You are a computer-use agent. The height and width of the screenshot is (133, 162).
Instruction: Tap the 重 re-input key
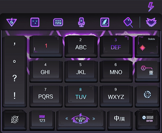(147, 71)
